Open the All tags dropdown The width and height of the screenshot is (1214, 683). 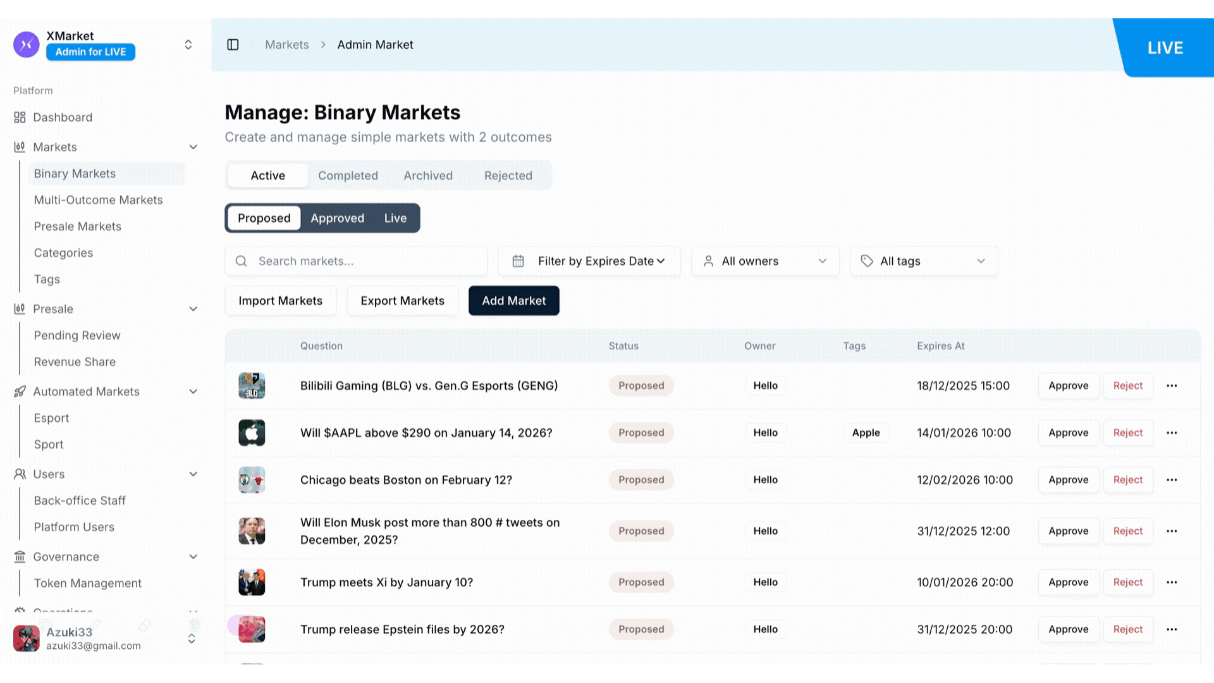click(x=923, y=261)
